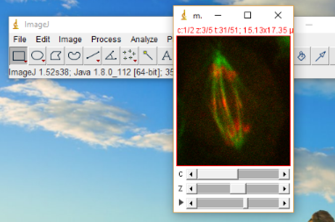Minimize the ImageJ main window

(x=309, y=25)
